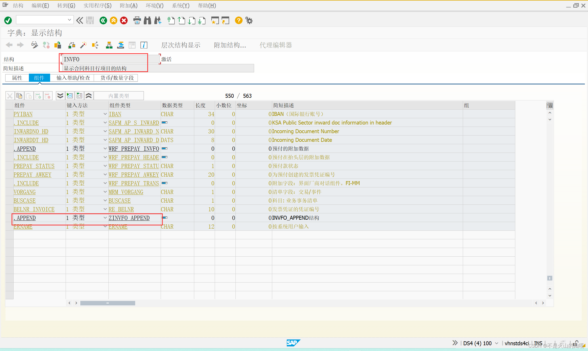Image resolution: width=588 pixels, height=351 pixels.
Task: Click the 内置类型 button
Action: tap(119, 96)
